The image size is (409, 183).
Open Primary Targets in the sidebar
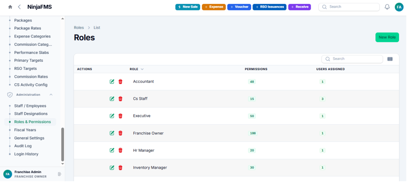pyautogui.click(x=29, y=60)
